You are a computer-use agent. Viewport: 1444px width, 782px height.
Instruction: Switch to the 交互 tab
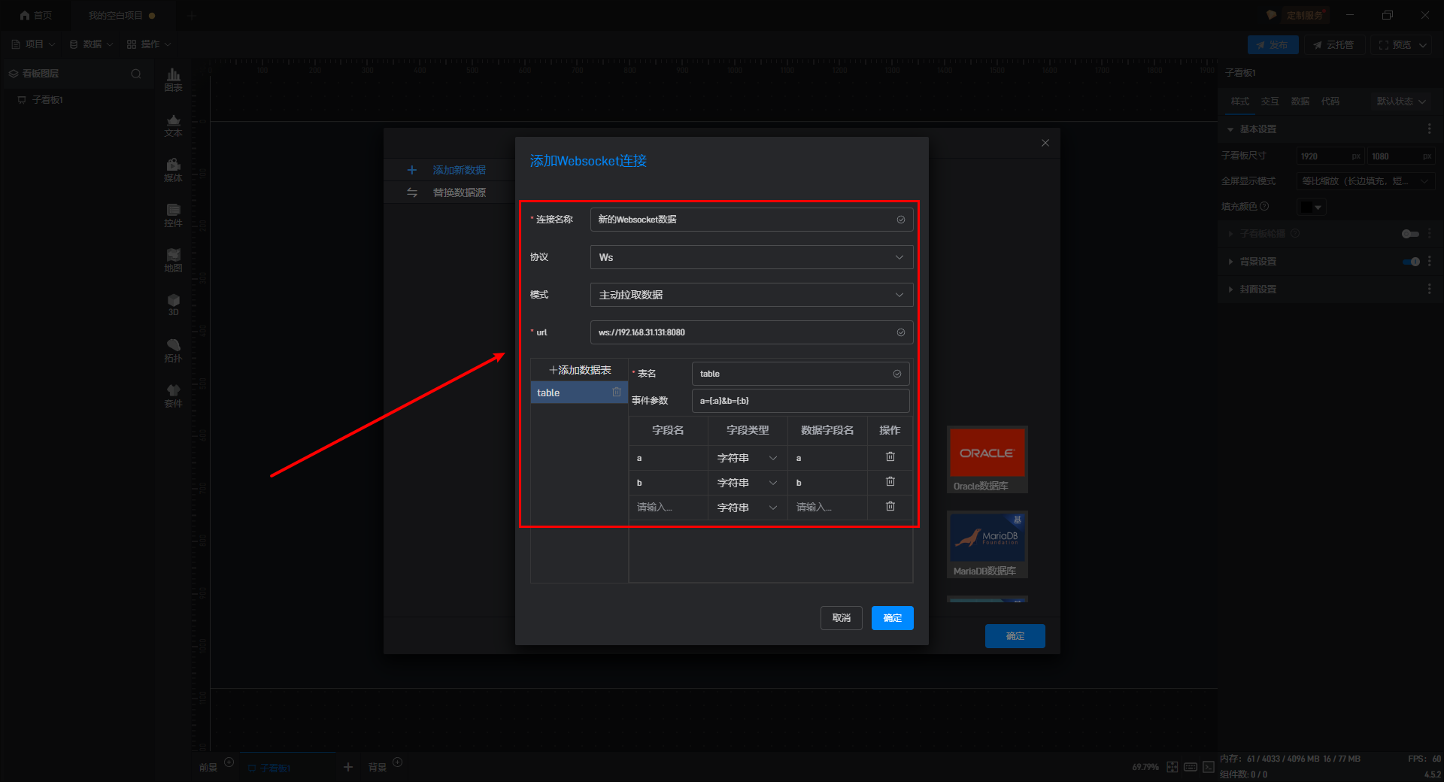point(1270,102)
